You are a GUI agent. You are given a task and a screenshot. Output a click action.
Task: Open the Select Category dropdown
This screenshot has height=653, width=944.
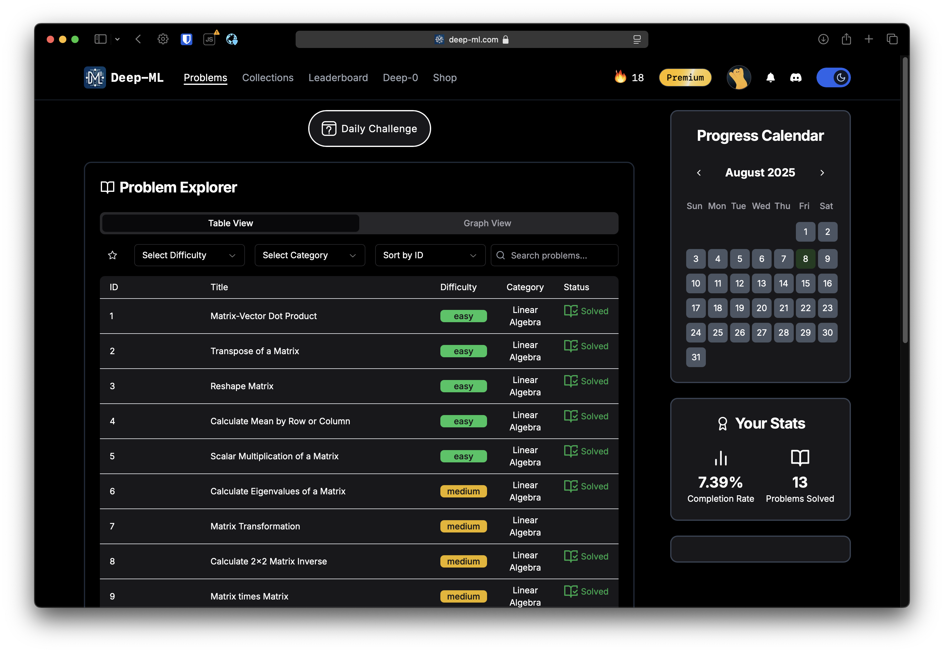tap(309, 255)
